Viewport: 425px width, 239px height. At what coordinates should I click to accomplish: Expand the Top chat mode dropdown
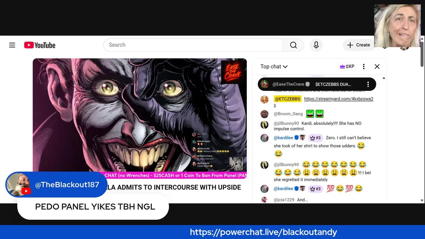[274, 66]
